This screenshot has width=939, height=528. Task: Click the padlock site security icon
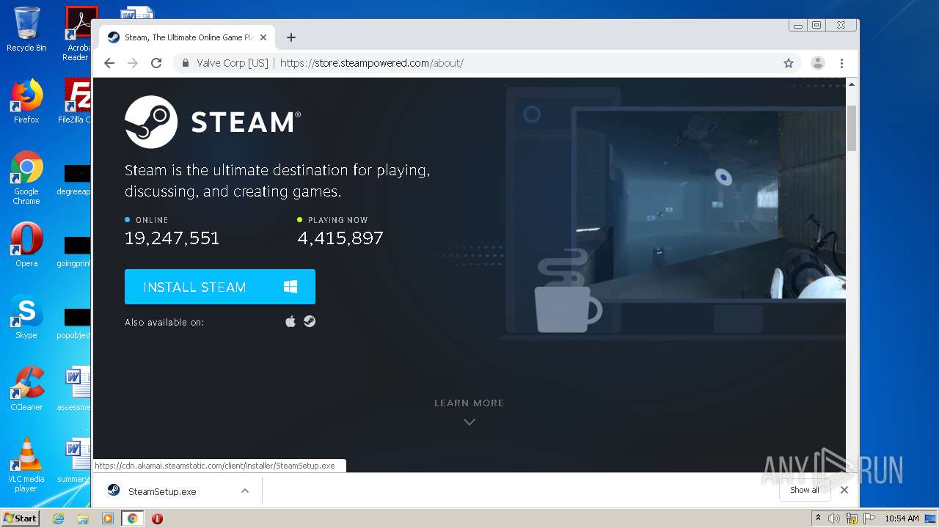(x=186, y=63)
